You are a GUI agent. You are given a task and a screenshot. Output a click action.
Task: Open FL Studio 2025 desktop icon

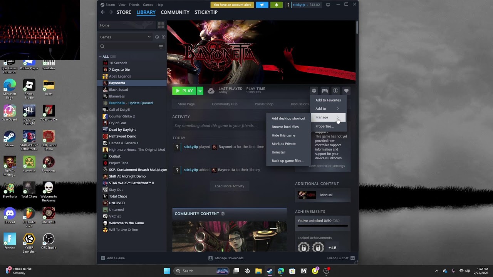(x=29, y=217)
